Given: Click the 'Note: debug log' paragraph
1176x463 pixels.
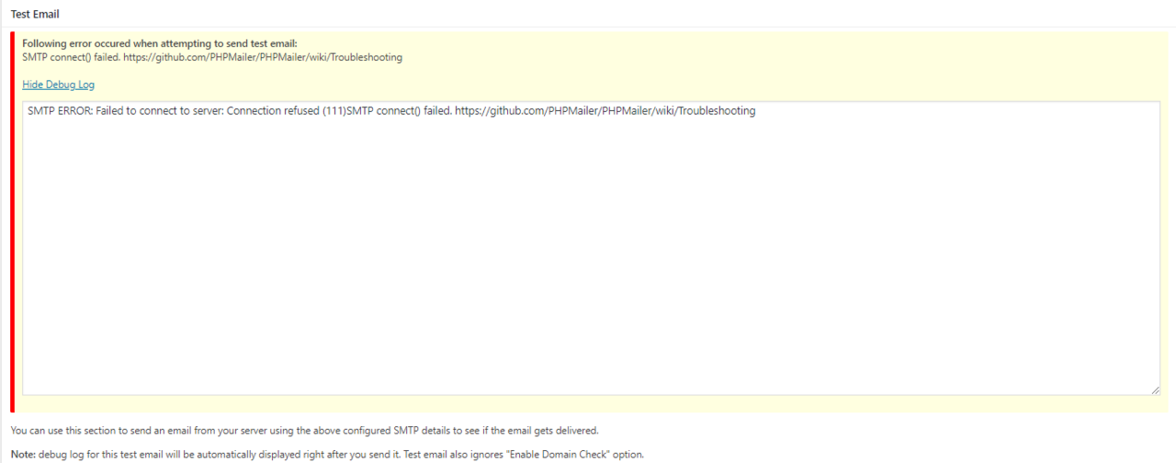Looking at the screenshot, I should click(327, 454).
